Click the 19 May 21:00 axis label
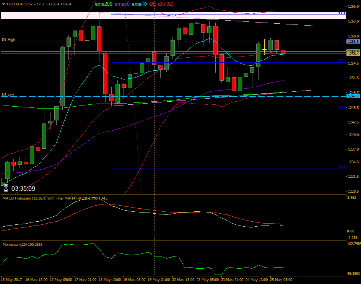 [x=160, y=279]
